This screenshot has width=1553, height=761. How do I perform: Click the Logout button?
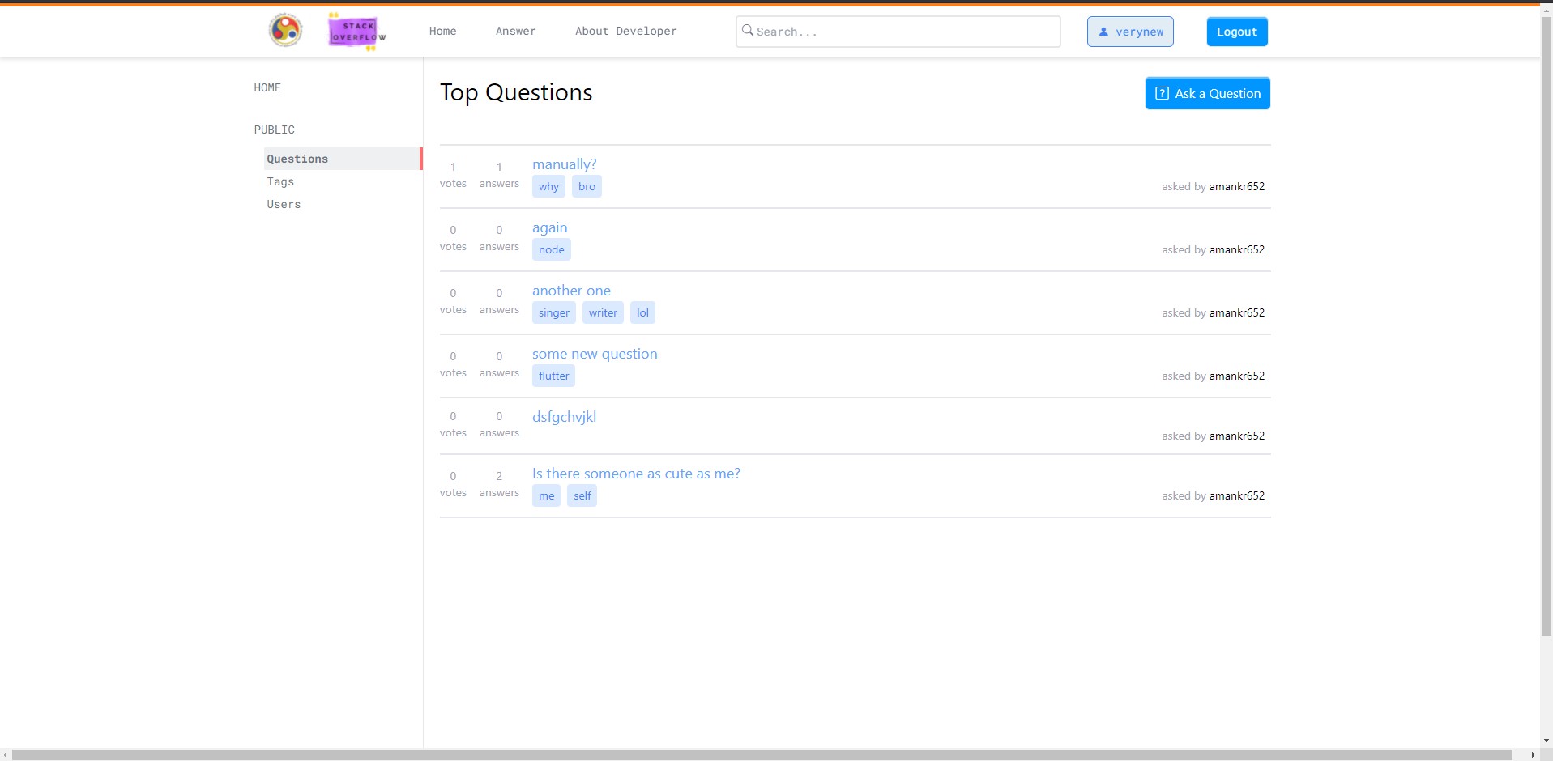click(x=1236, y=31)
